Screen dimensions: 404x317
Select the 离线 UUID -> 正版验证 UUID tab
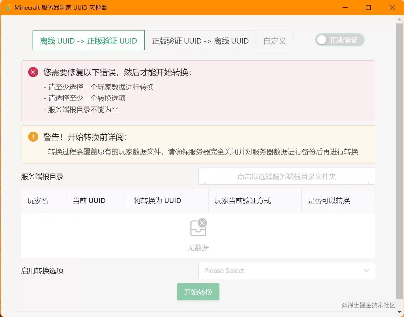tap(88, 40)
